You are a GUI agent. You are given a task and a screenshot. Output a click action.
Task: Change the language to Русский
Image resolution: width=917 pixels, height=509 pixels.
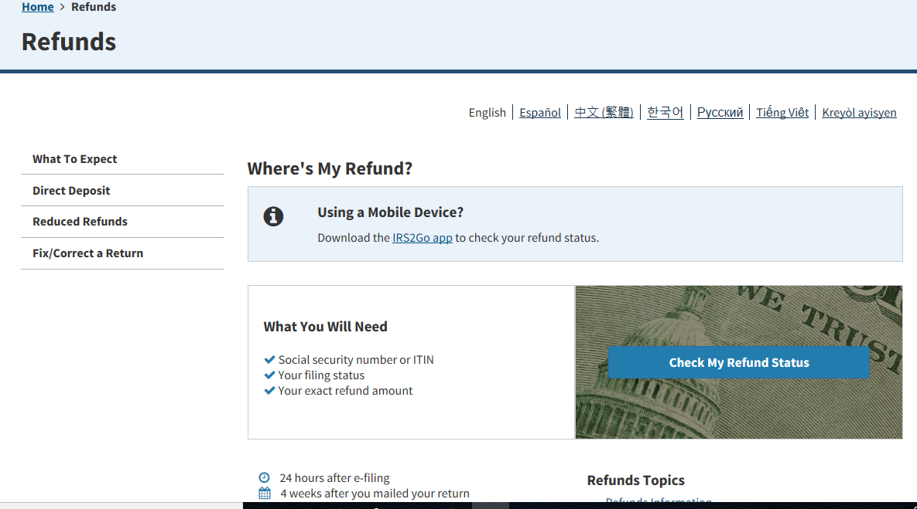720,113
